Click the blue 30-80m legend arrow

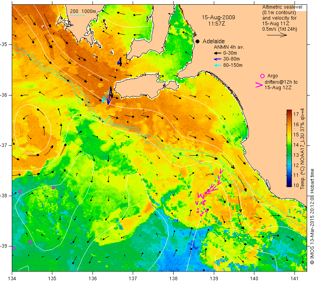point(217,59)
